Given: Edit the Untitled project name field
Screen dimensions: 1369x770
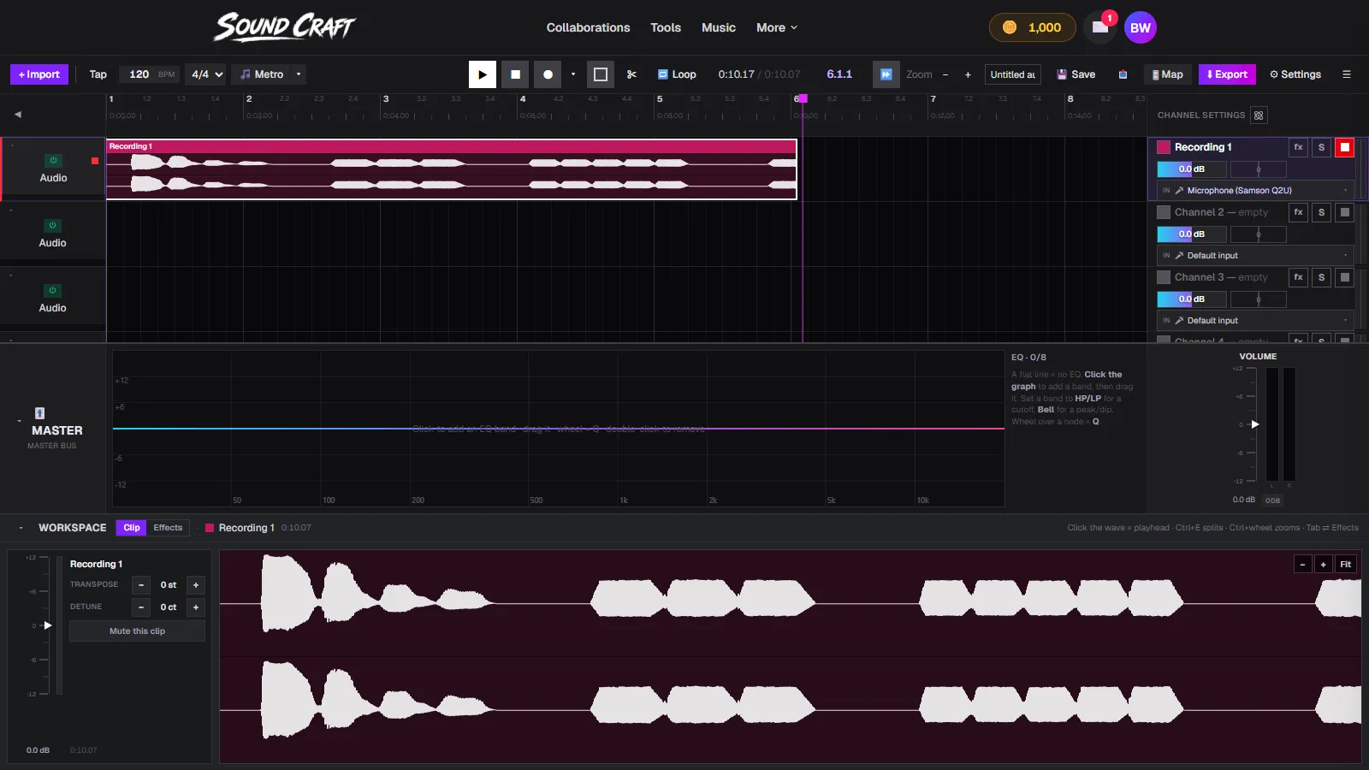Looking at the screenshot, I should 1013,74.
